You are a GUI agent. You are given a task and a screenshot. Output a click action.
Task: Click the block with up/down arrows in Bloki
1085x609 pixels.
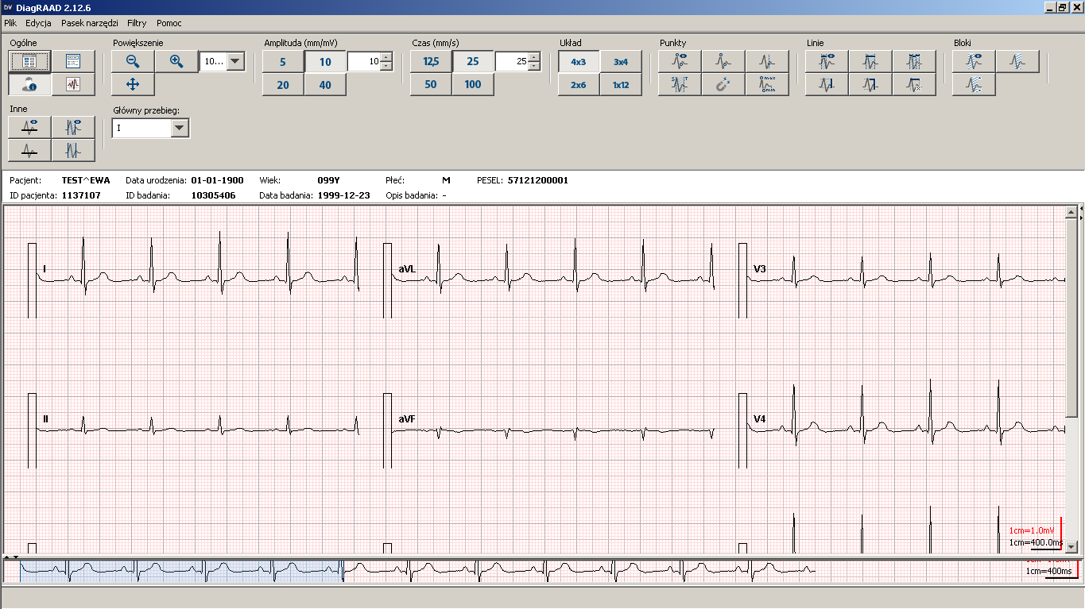pos(974,84)
